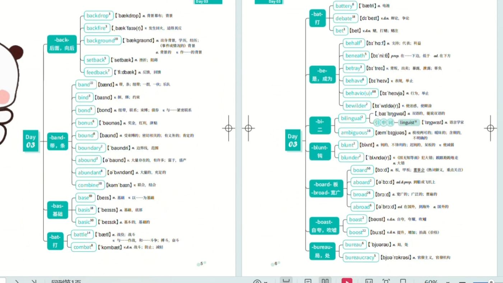The width and height of the screenshot is (503, 283).
Task: Click page number 5
Action: 201,264
